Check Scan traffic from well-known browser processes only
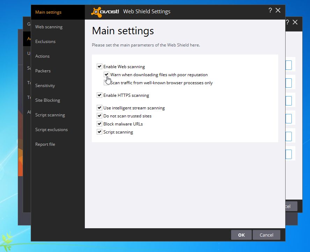Image resolution: width=310 pixels, height=252 pixels. pyautogui.click(x=106, y=82)
